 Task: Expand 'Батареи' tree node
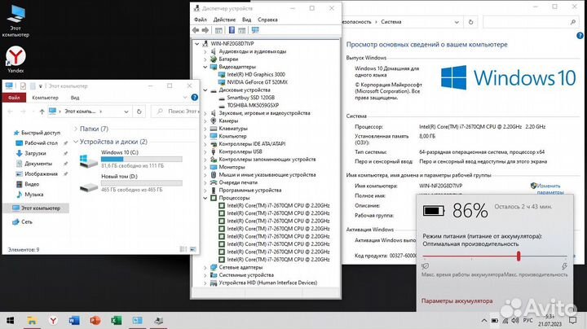point(205,59)
